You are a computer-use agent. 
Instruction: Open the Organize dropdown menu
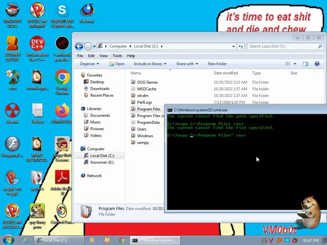click(89, 64)
